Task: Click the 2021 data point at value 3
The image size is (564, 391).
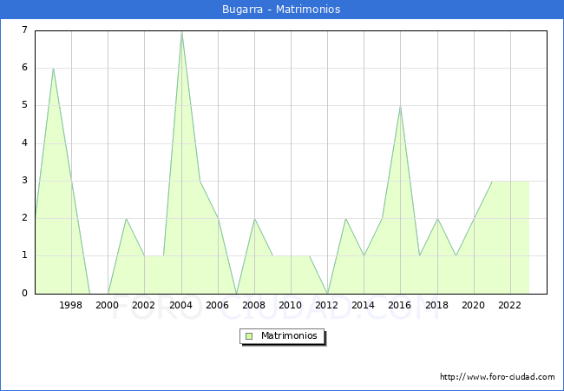Action: (x=492, y=182)
